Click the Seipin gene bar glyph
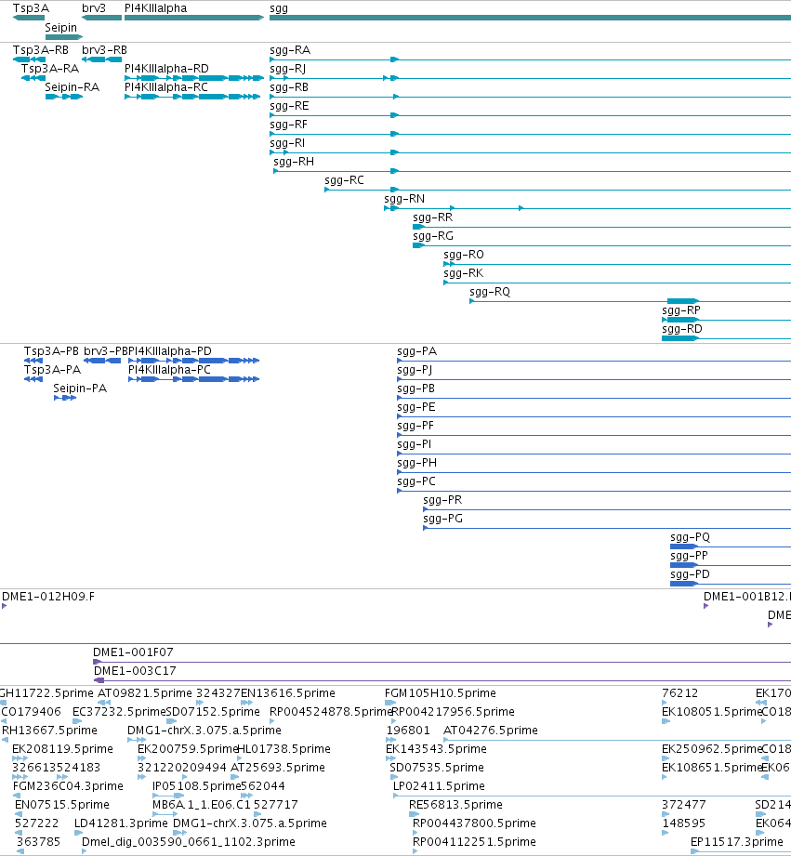The height and width of the screenshot is (856, 791). pos(64,37)
